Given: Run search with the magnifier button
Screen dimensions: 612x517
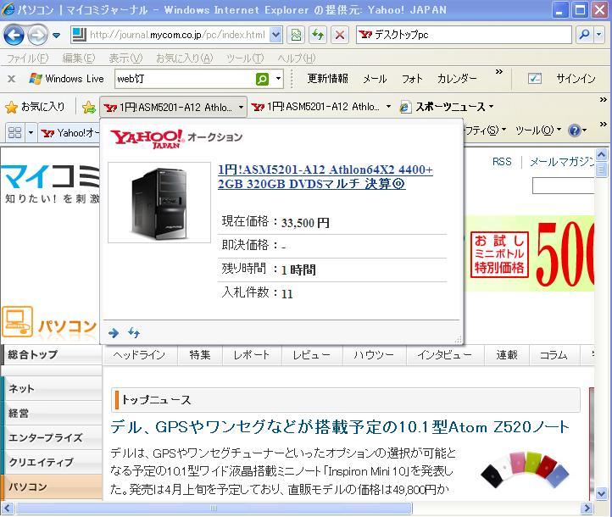Looking at the screenshot, I should tap(584, 35).
